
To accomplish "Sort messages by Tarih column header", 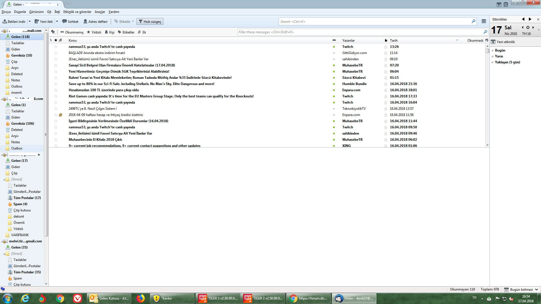I will coord(424,40).
